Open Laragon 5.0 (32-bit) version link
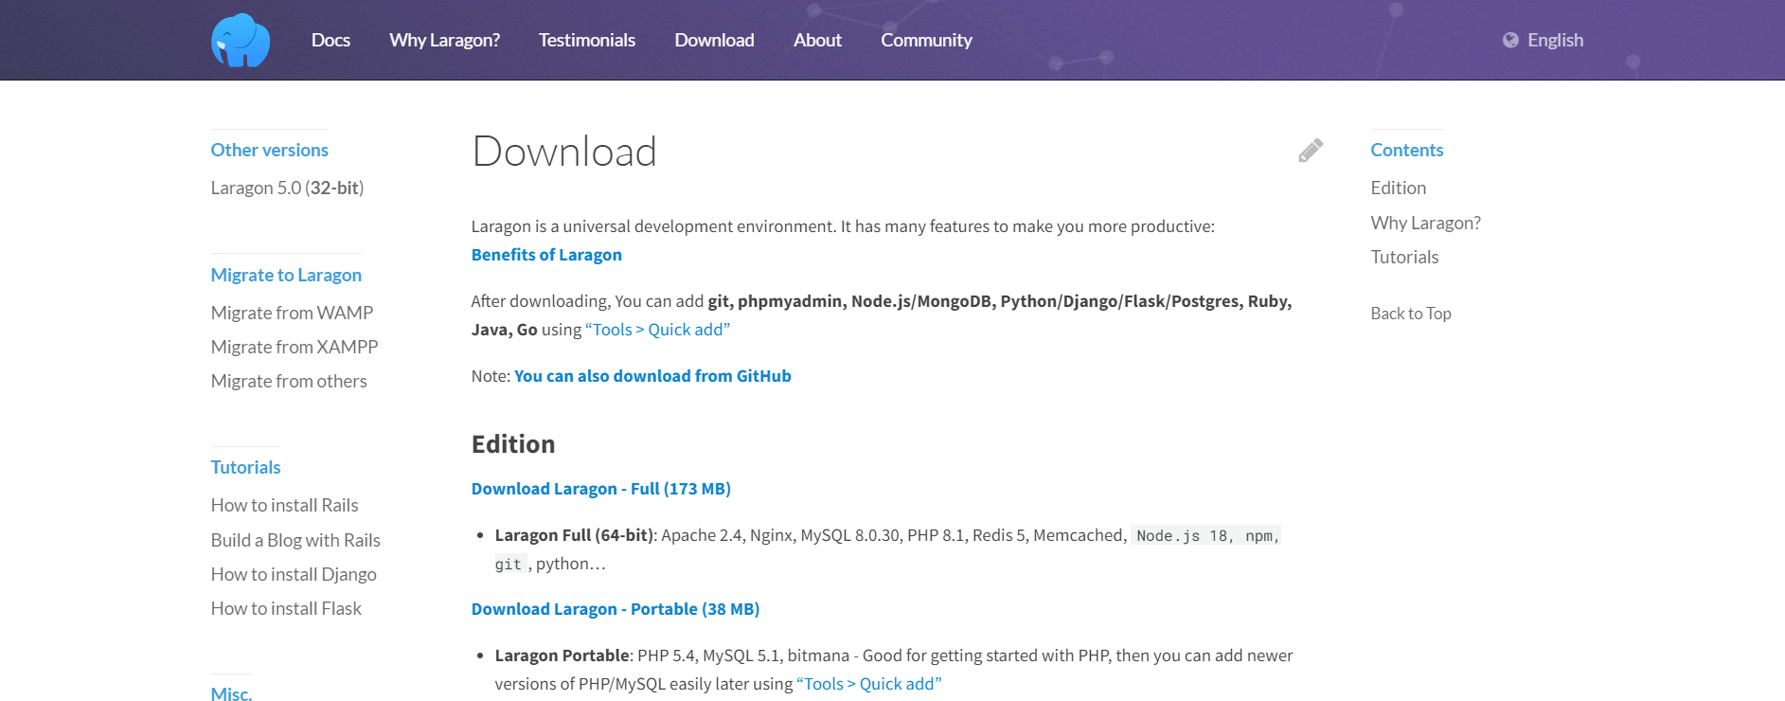Screen dimensions: 1785x701 287,188
